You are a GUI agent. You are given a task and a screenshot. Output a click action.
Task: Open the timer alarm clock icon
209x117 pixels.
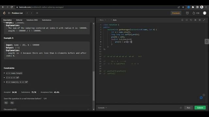pyautogui.click(x=187, y=13)
